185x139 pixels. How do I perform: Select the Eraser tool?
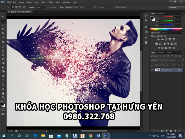[3, 59]
